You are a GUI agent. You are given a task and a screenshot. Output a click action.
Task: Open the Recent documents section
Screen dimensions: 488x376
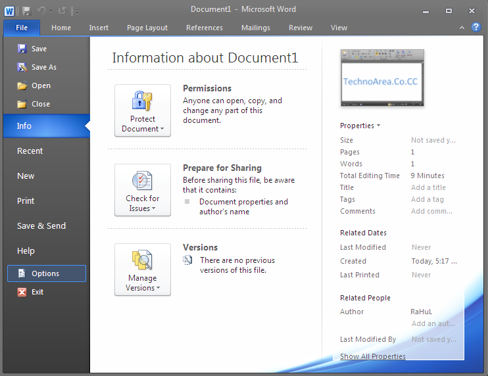[x=30, y=151]
